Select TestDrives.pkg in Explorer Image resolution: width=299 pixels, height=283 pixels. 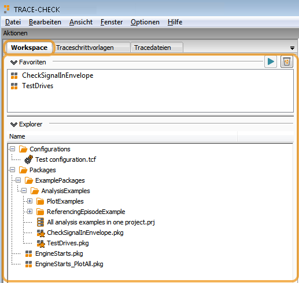[68, 243]
